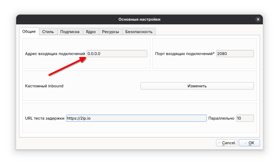
Task: Open the Стиль tab
Action: pyautogui.click(x=48, y=32)
